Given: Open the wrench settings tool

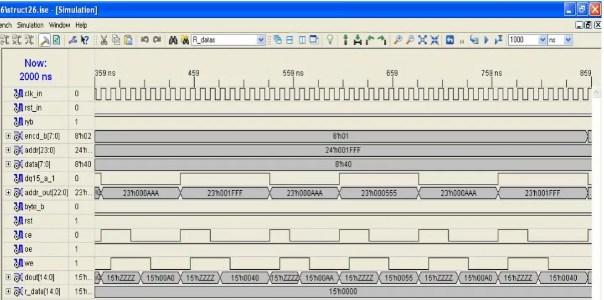Looking at the screenshot, I should click(73, 40).
